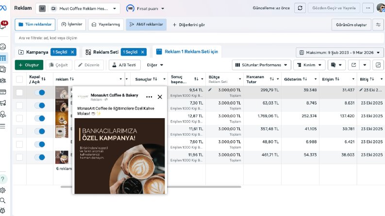Check the row with 63,03 TL spend
The height and width of the screenshot is (216, 385).
19,106
